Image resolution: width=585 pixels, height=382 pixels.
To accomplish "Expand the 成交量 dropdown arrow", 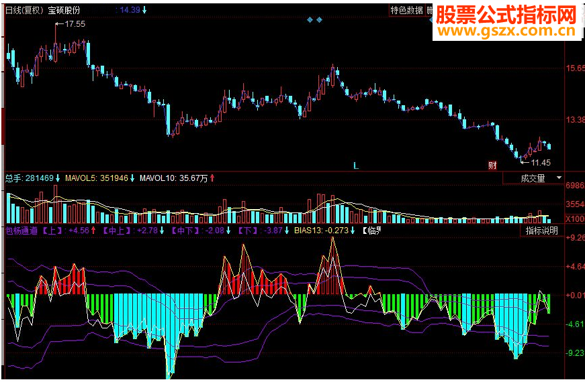I will pos(559,178).
